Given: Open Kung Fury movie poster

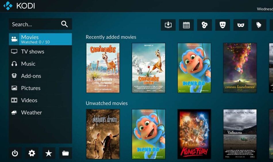Looking at the screenshot, I should click(194, 134).
